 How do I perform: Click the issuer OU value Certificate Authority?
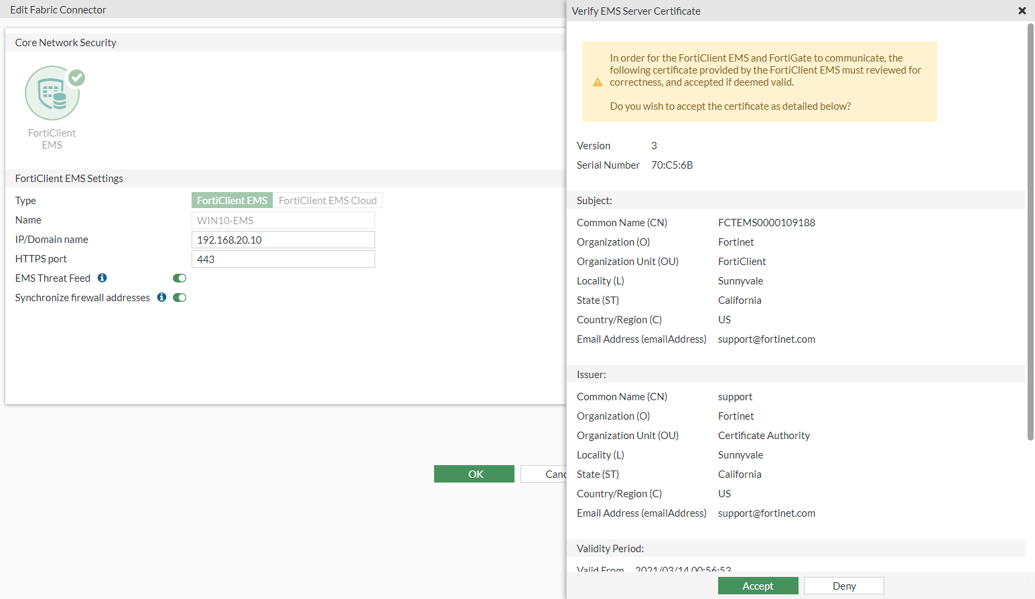[x=764, y=436]
